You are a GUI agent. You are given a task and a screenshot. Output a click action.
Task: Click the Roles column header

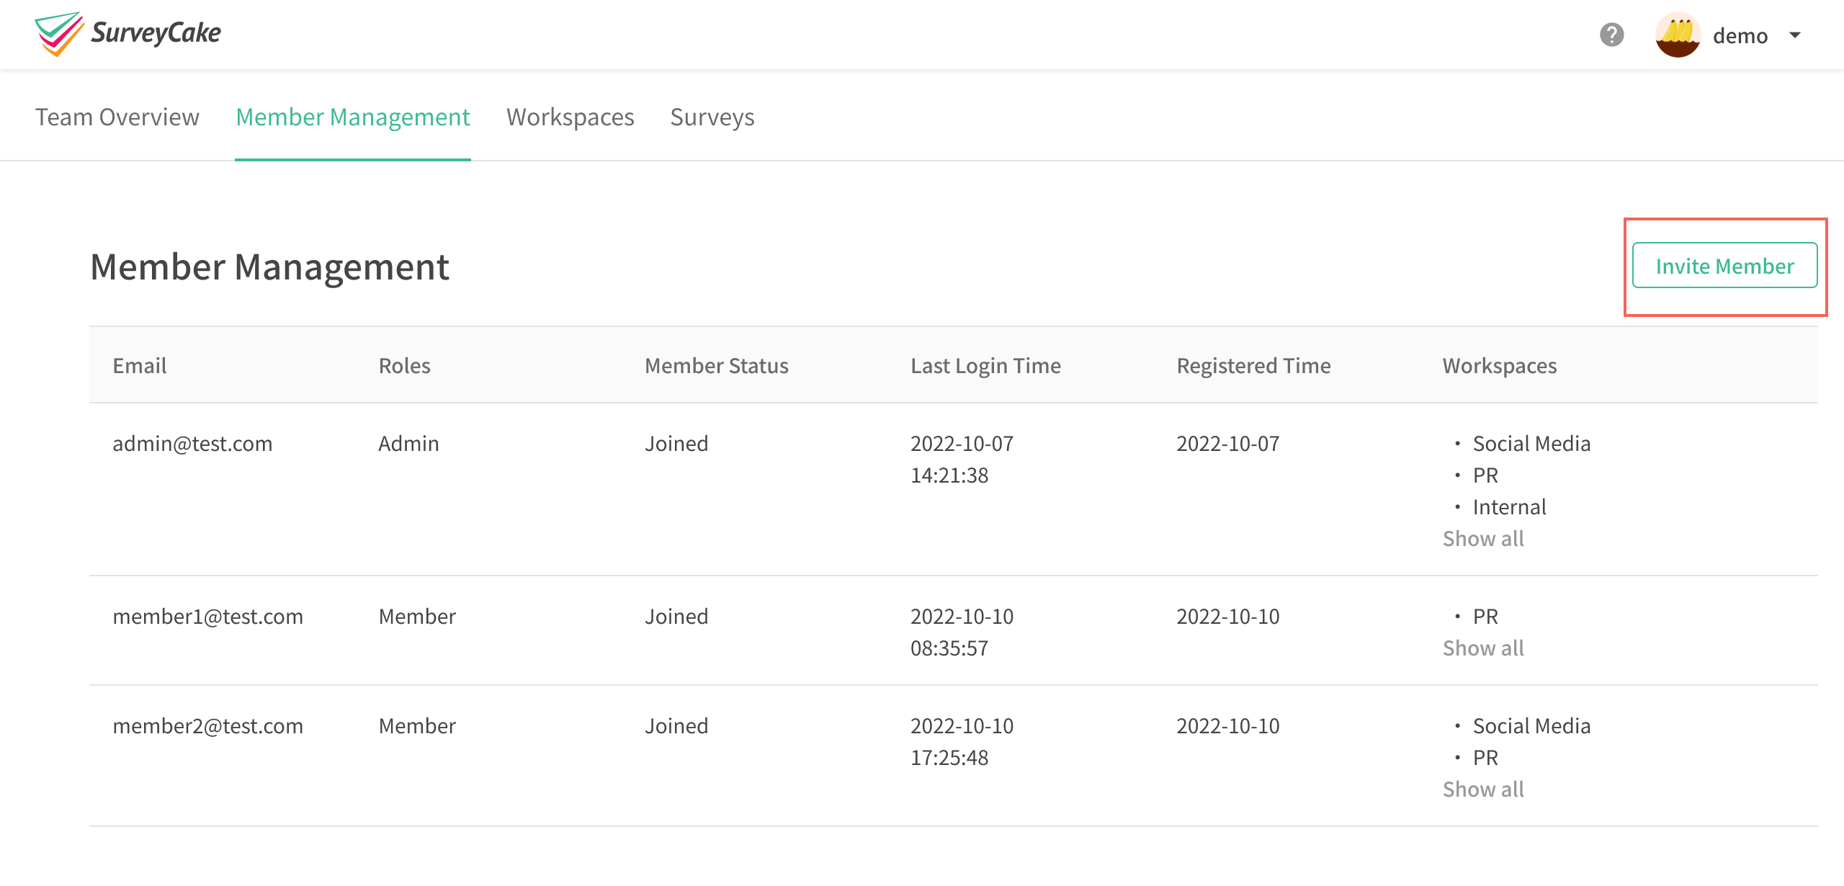coord(405,366)
